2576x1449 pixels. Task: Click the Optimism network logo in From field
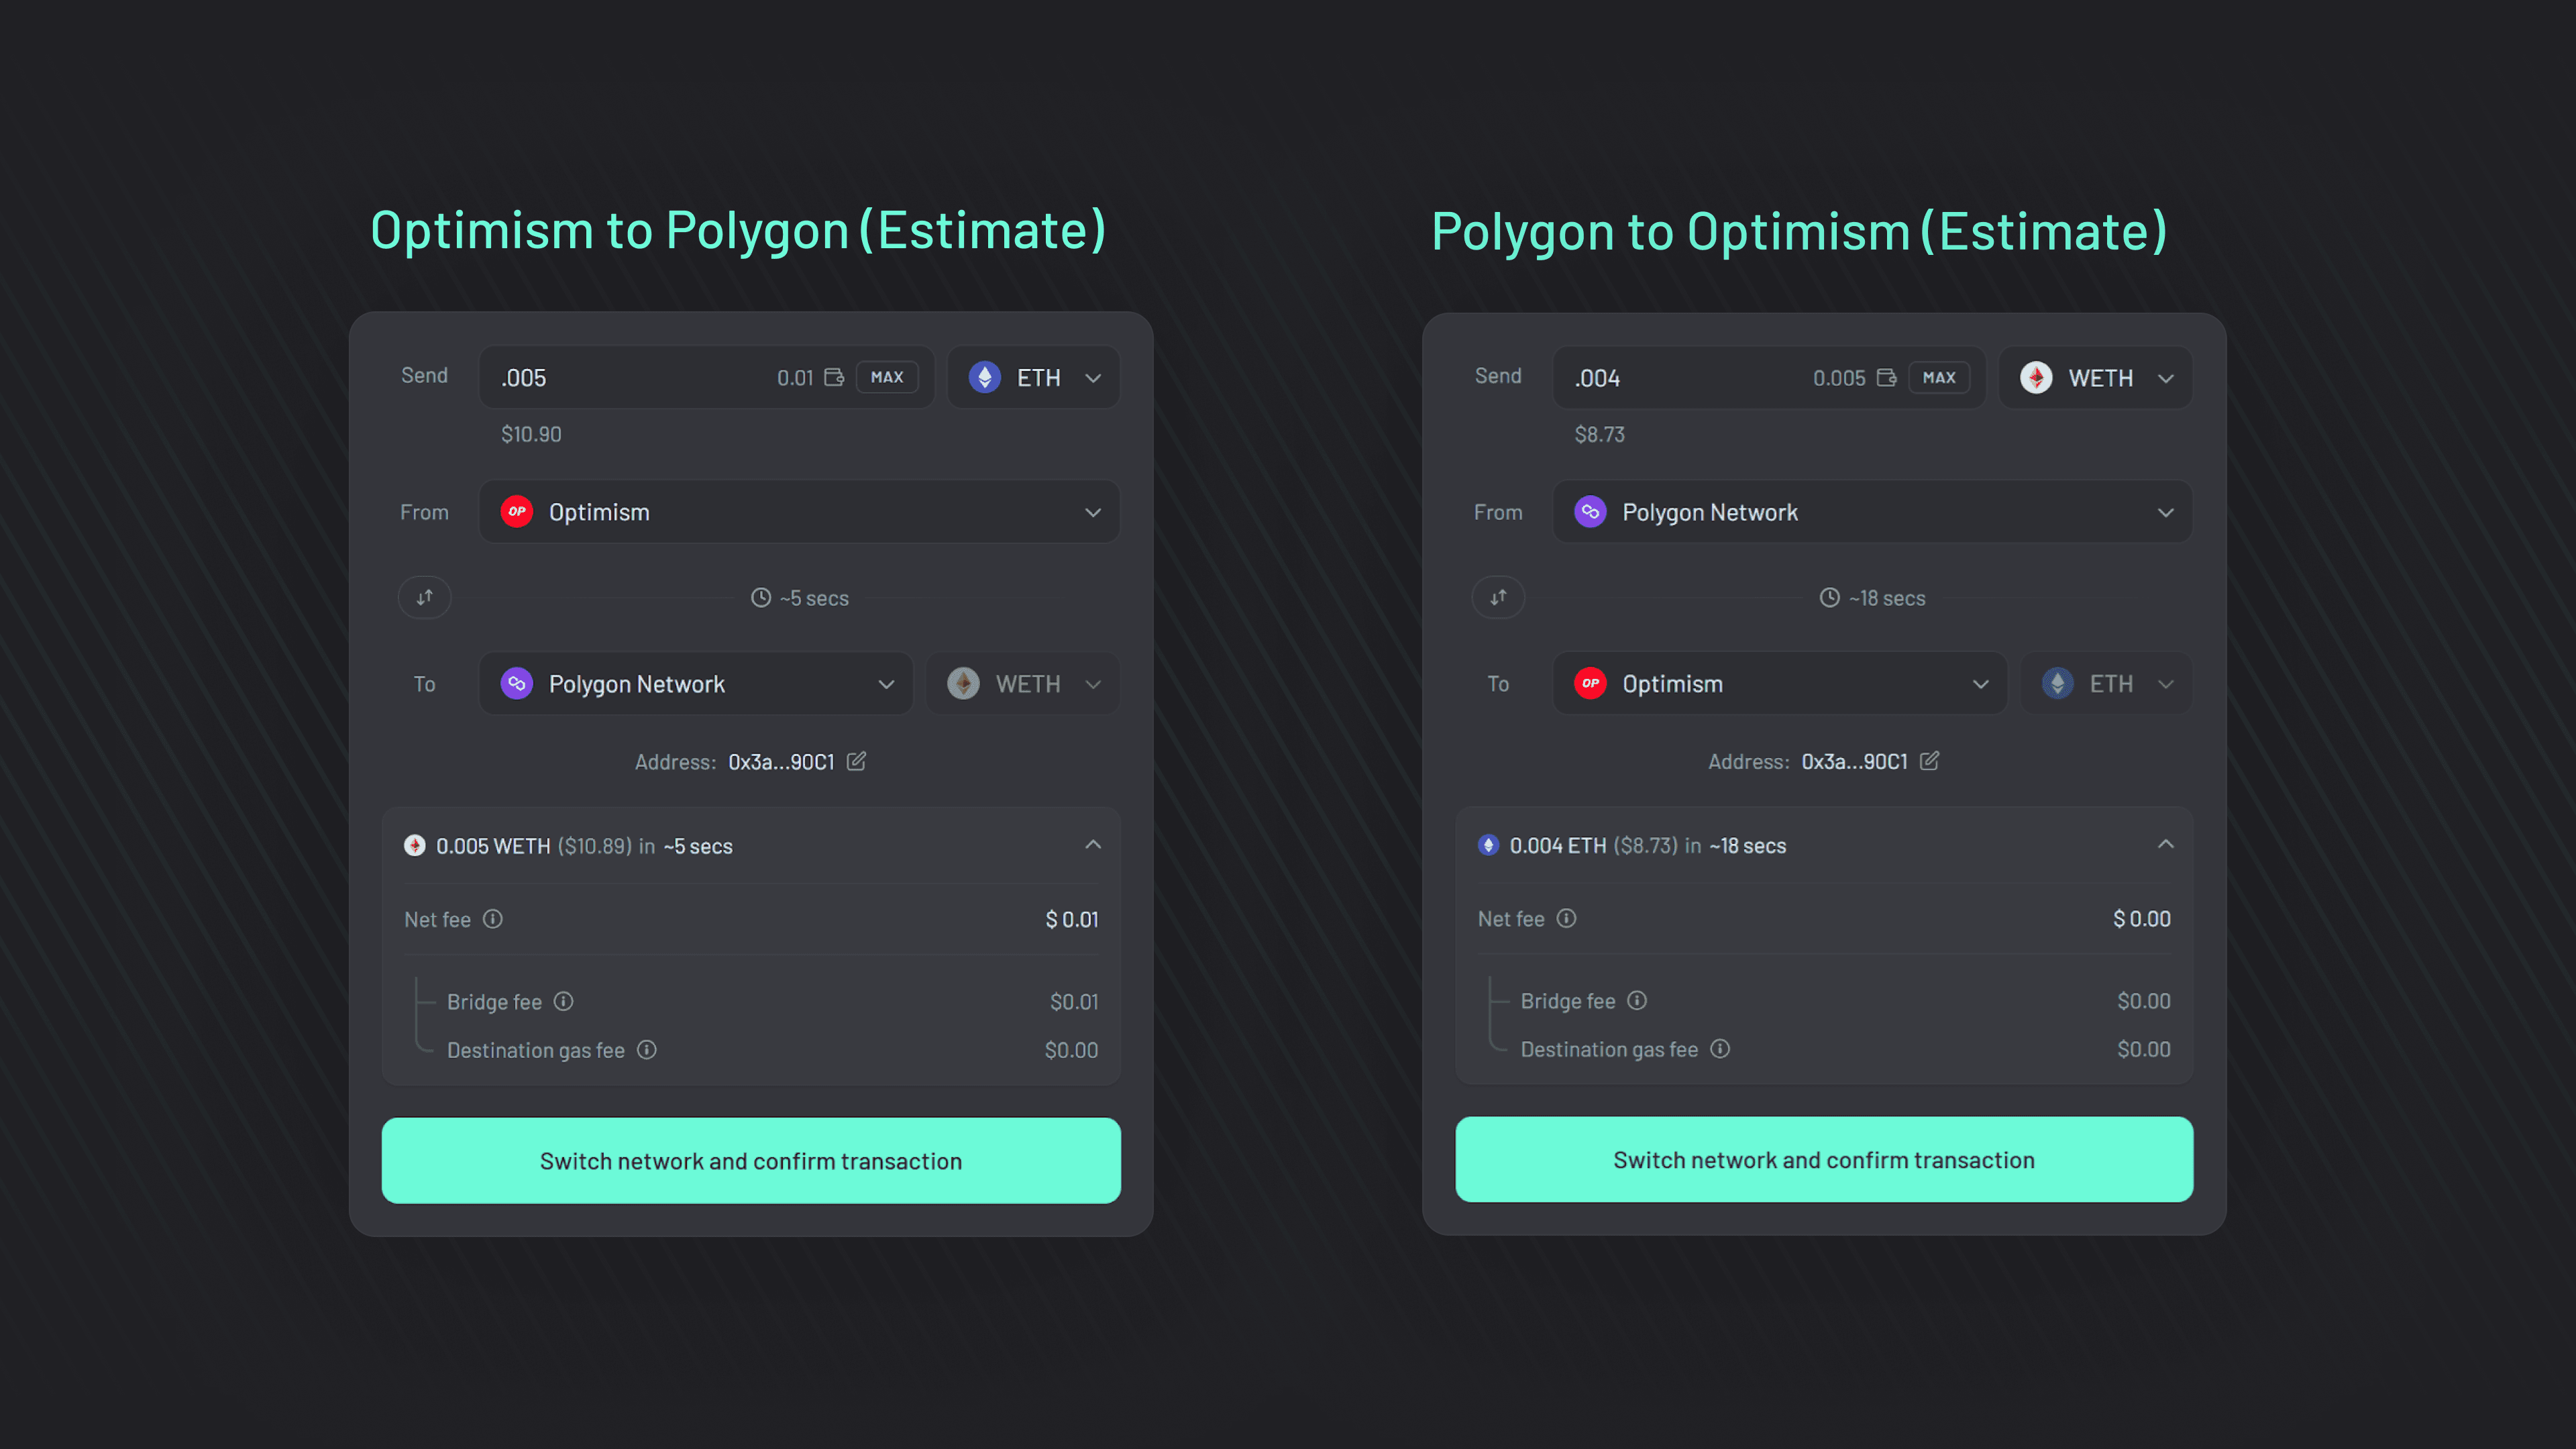point(517,511)
